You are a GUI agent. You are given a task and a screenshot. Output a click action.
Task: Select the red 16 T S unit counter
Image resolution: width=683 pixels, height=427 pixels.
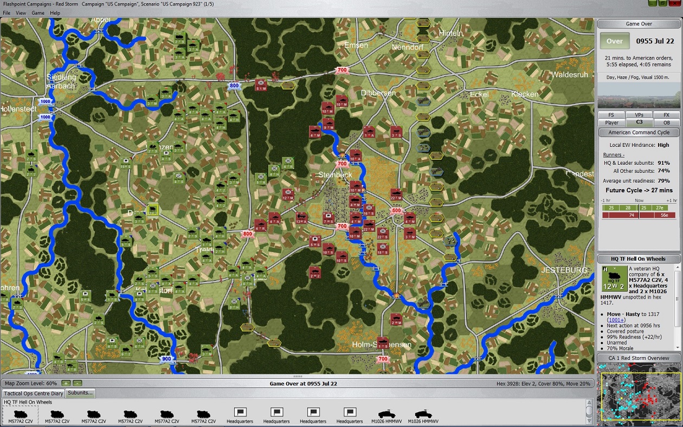click(x=369, y=210)
